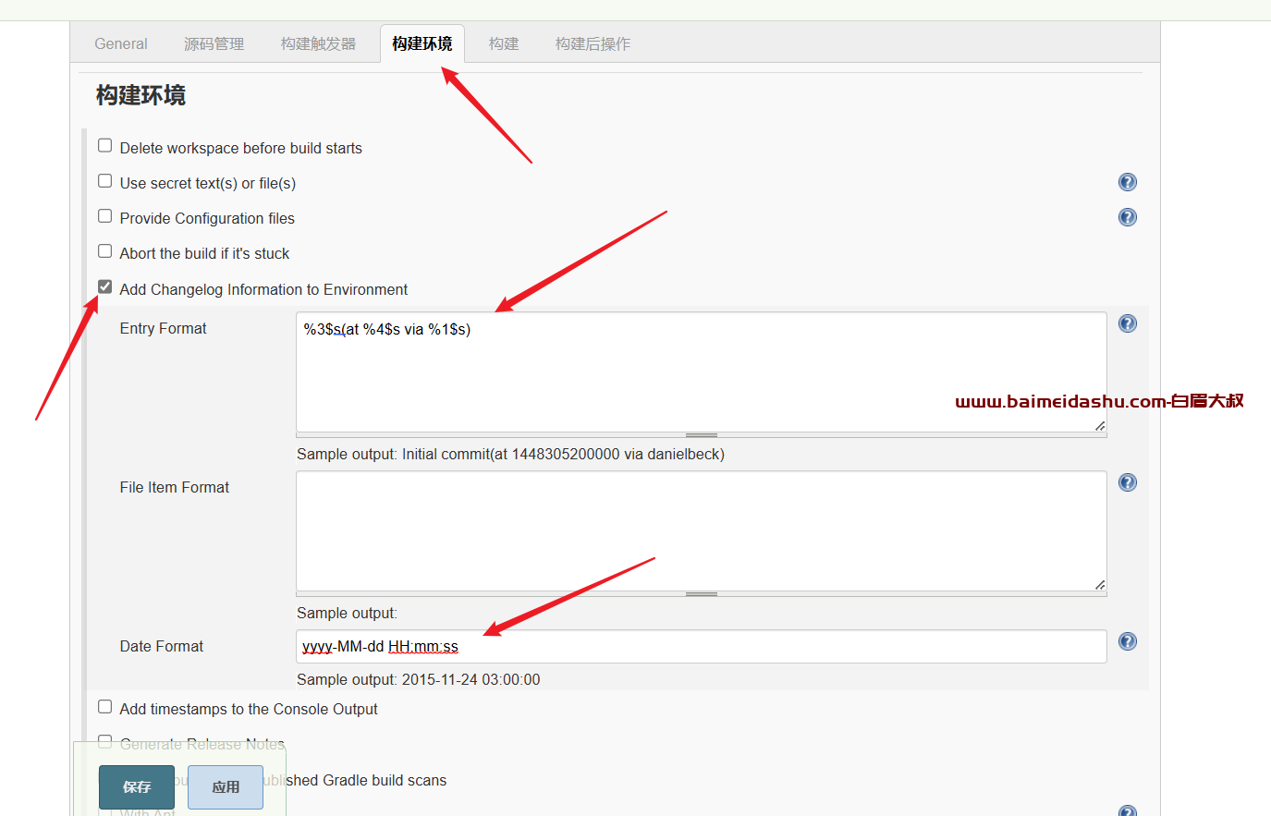This screenshot has height=816, width=1271.
Task: Select the 构建环境 tab
Action: 422,43
